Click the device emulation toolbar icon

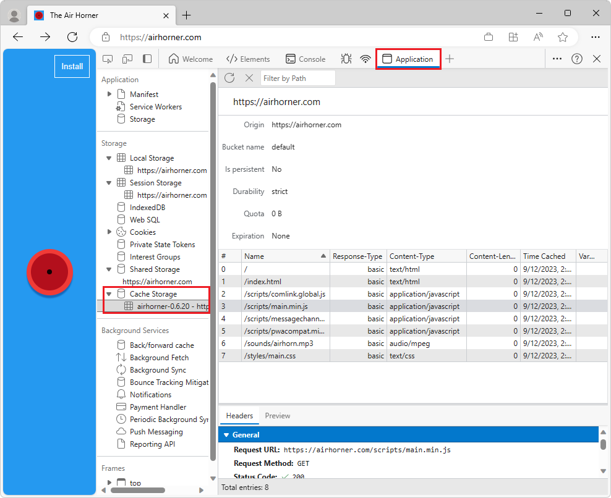[x=126, y=59]
